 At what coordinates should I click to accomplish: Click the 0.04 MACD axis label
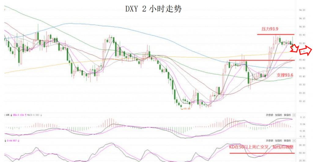click(303, 124)
